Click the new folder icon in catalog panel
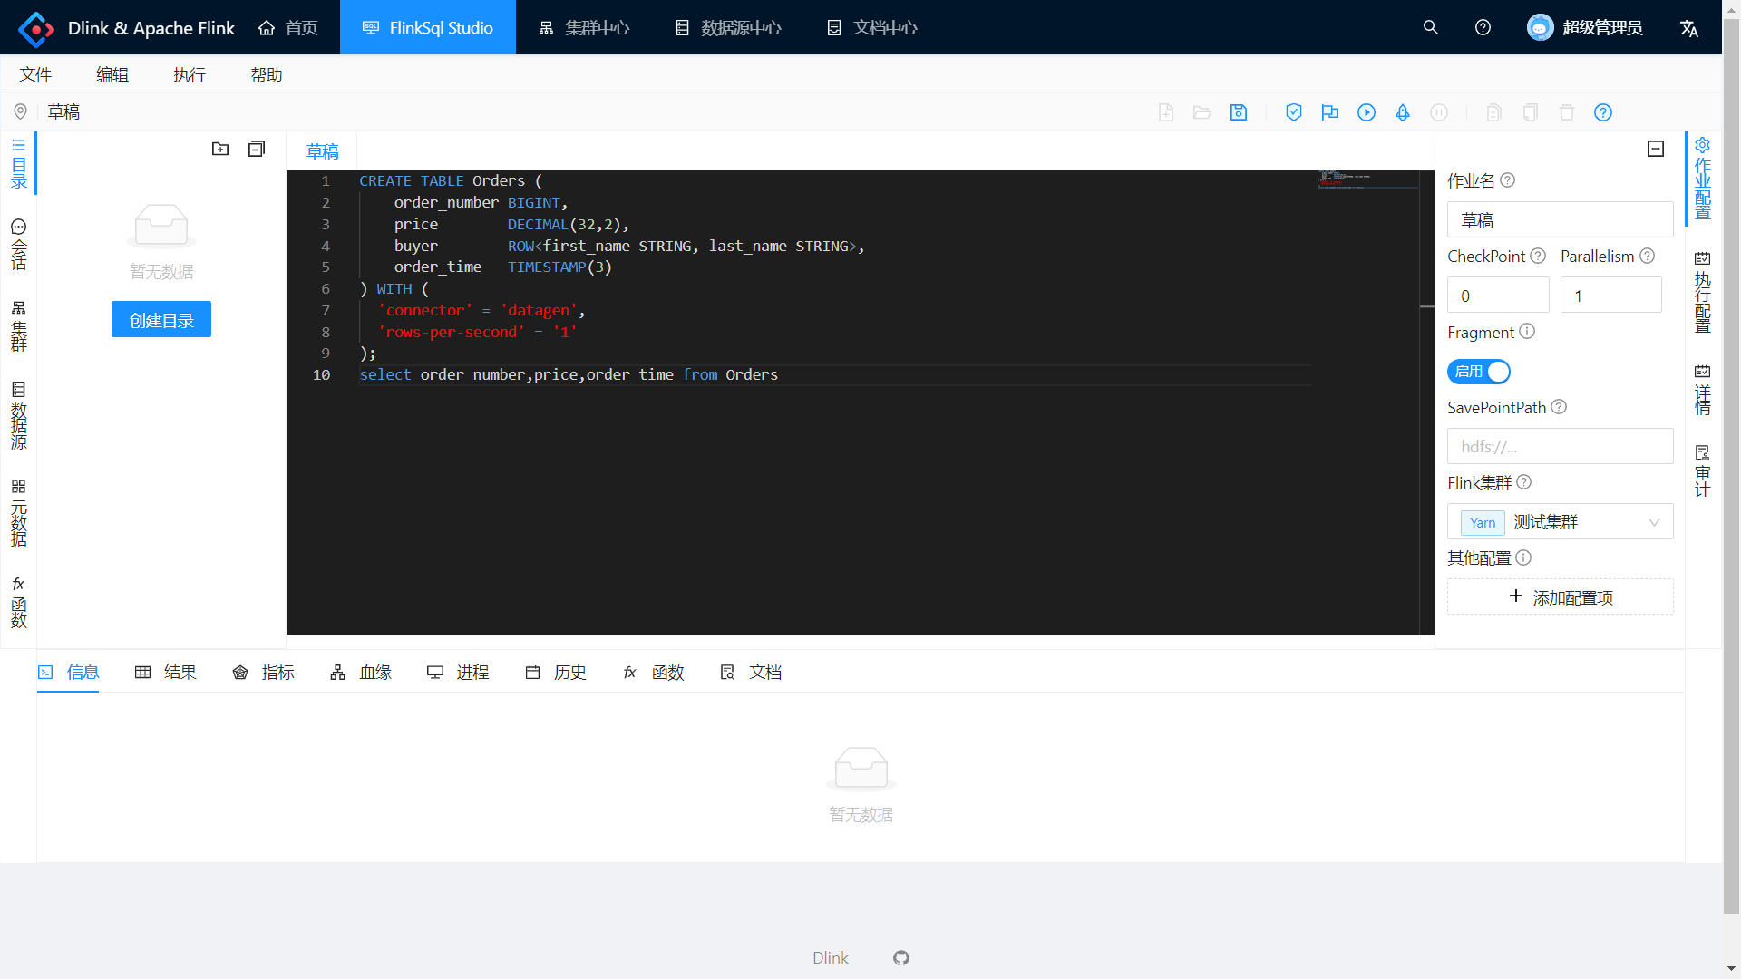 [220, 149]
